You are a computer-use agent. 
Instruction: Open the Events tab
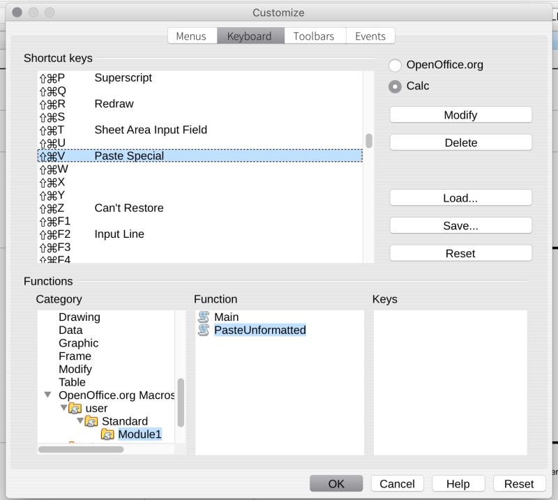(370, 36)
